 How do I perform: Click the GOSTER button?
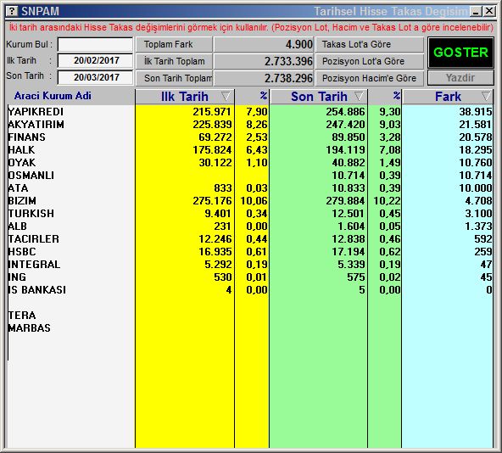[x=460, y=53]
